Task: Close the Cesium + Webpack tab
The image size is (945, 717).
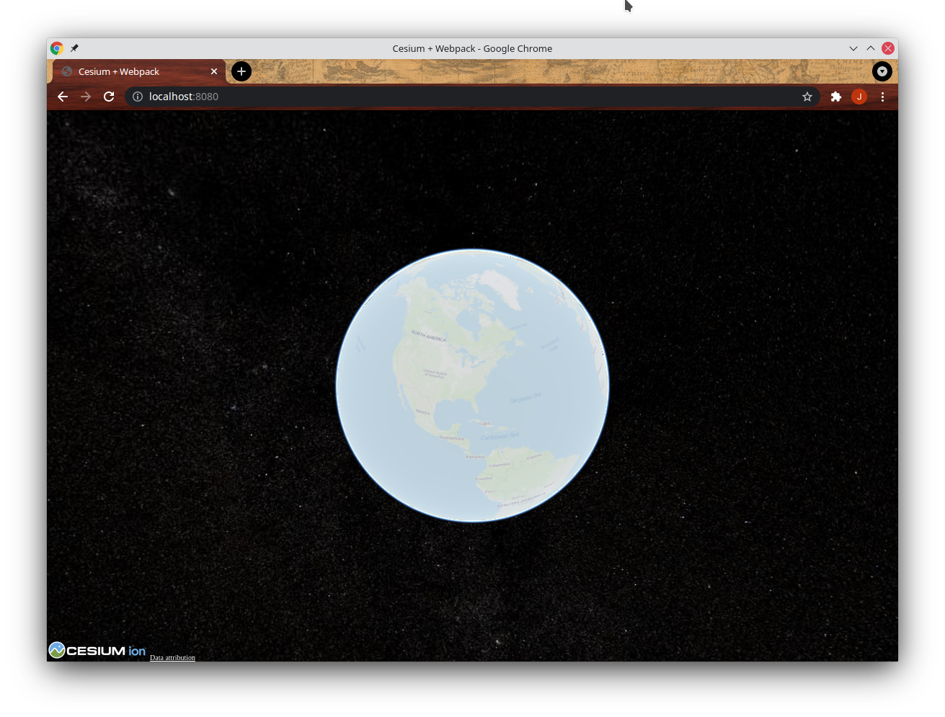Action: (214, 71)
